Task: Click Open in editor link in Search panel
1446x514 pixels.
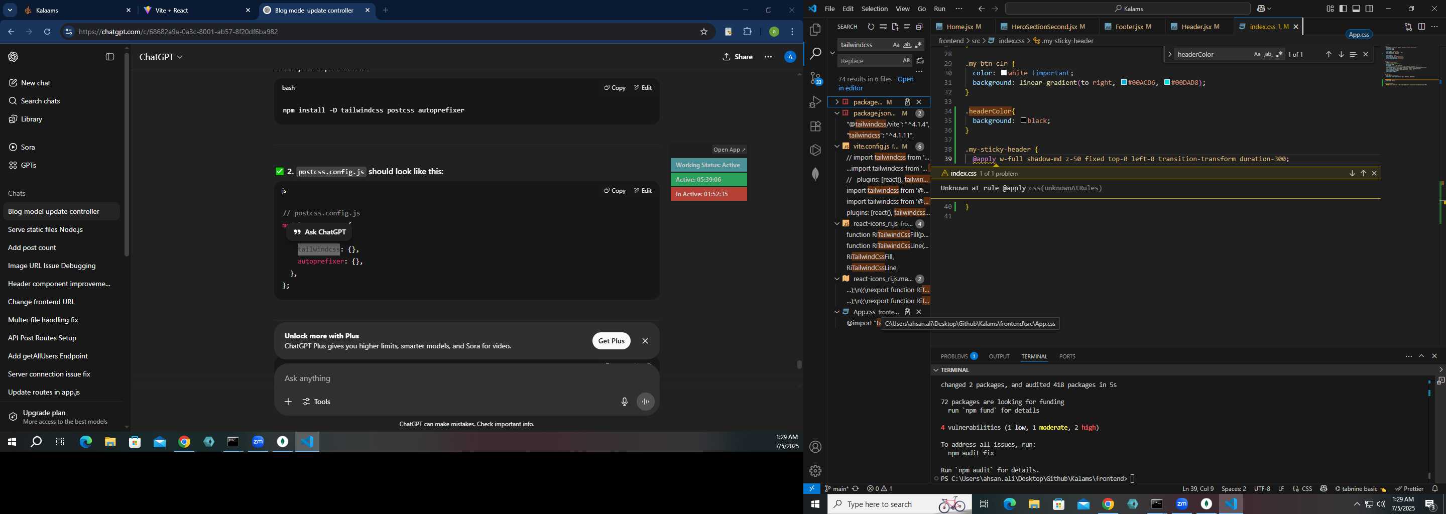Action: click(x=876, y=84)
